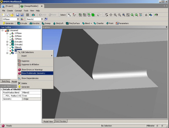Activate the Skin/Loft tool

point(59,23)
